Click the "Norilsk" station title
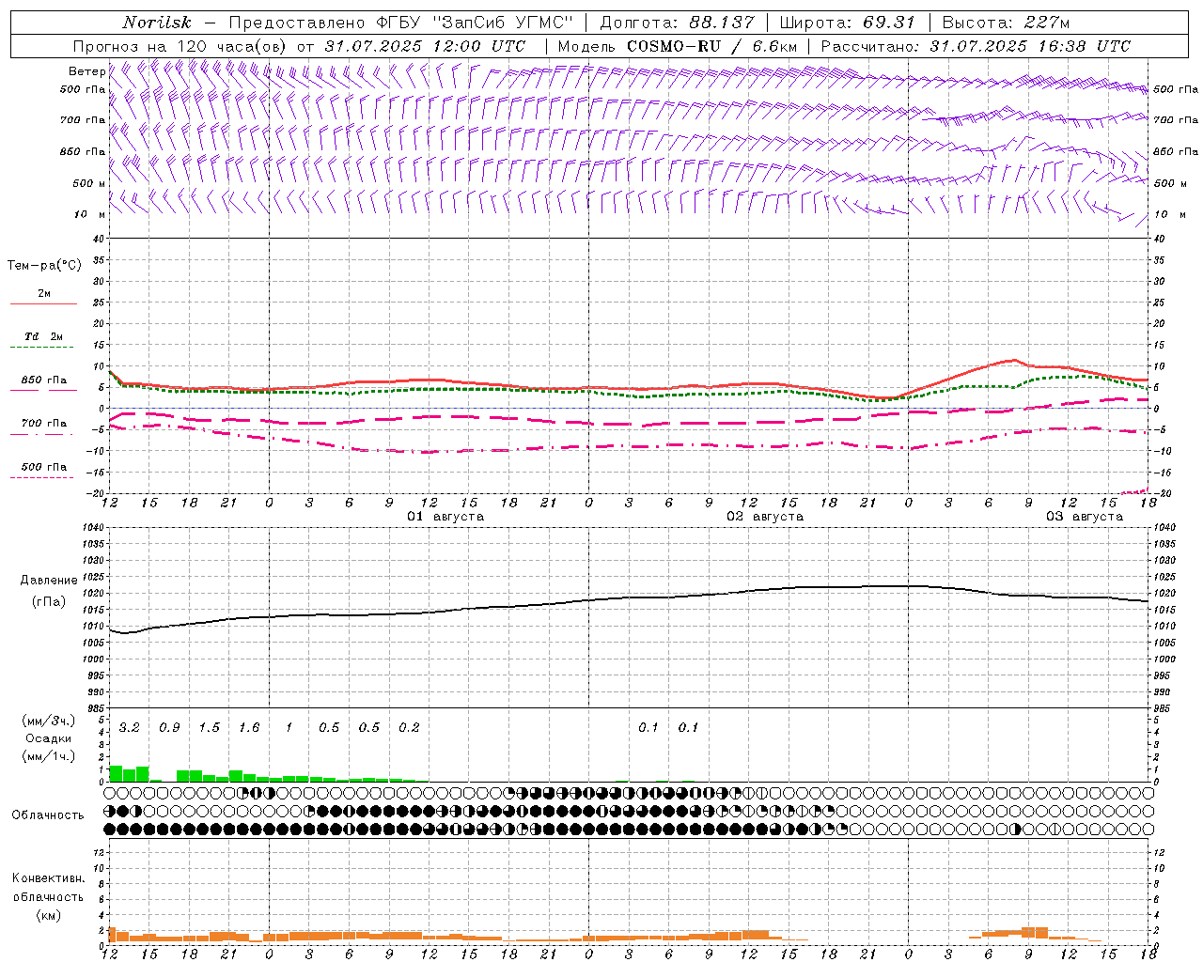 coord(156,23)
